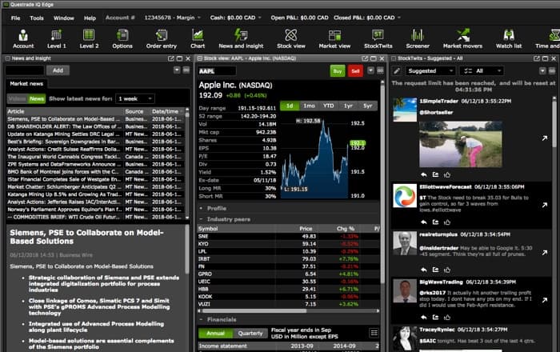Open StockTwits All filter dropdown
560x352 pixels.
(482, 71)
